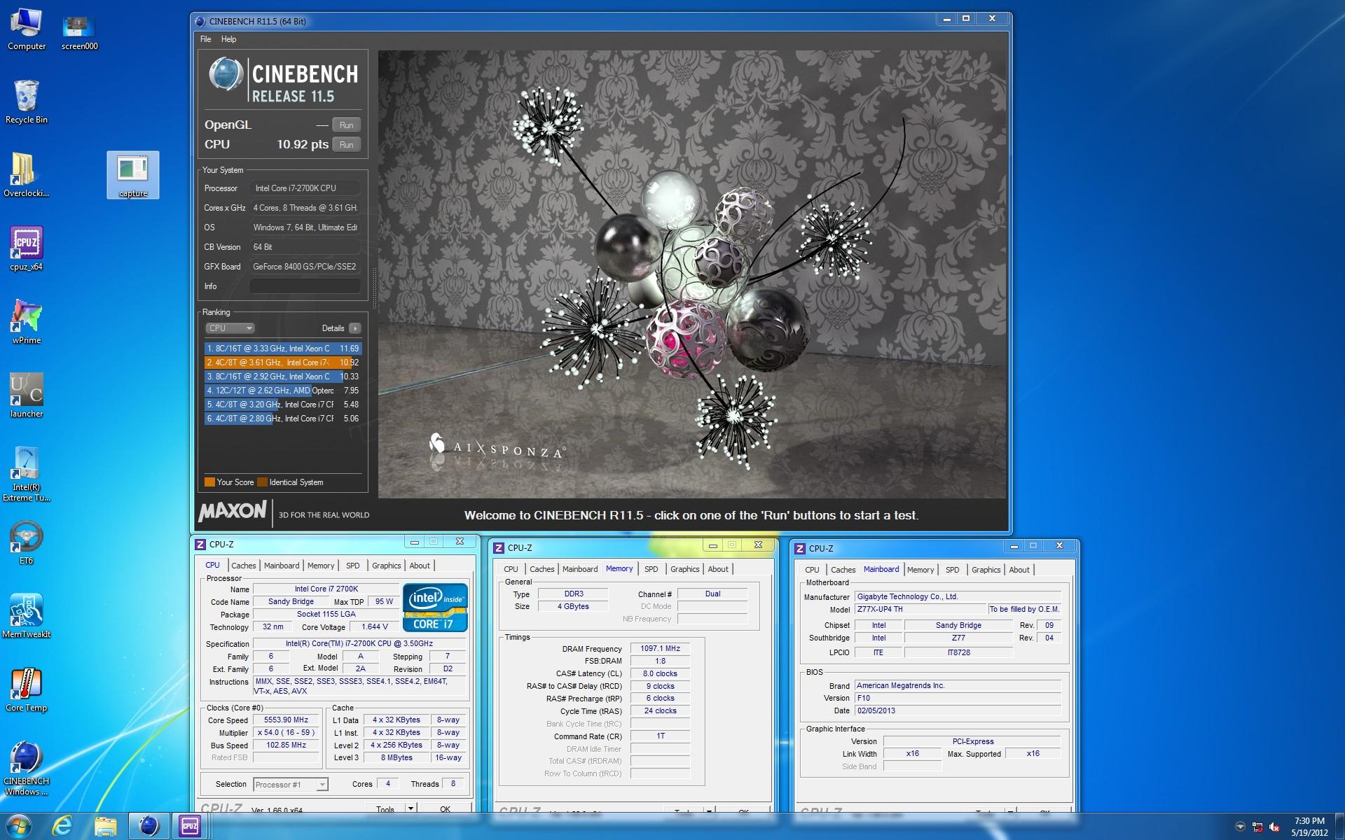Click the Tools button in first CPU-Z
Image resolution: width=1345 pixels, height=840 pixels.
pos(385,808)
